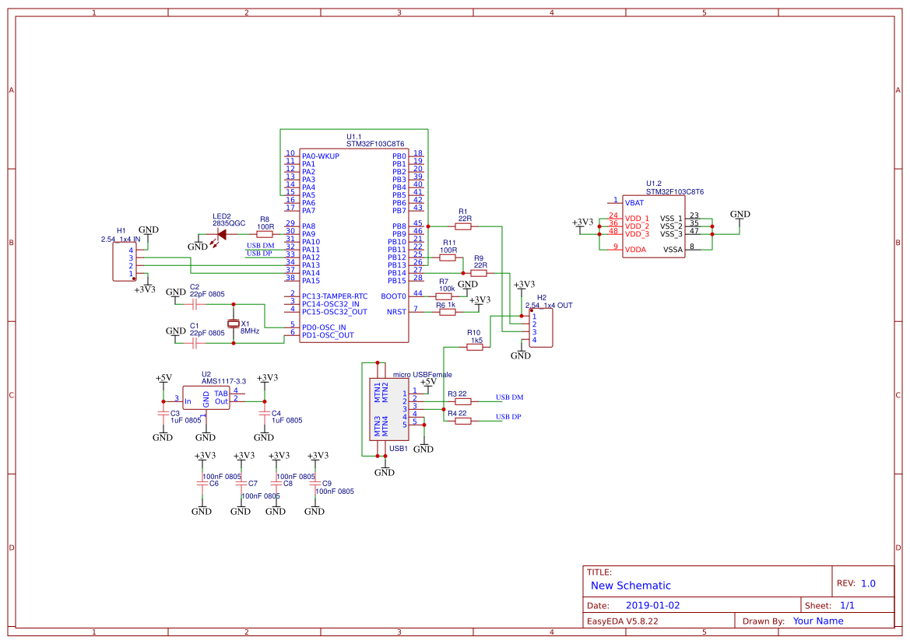
Task: Click the "PD0-OSC_IN" pin label
Action: (x=324, y=328)
